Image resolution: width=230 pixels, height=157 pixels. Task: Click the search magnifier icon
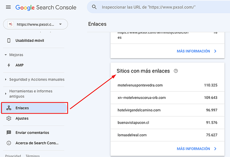(x=94, y=7)
